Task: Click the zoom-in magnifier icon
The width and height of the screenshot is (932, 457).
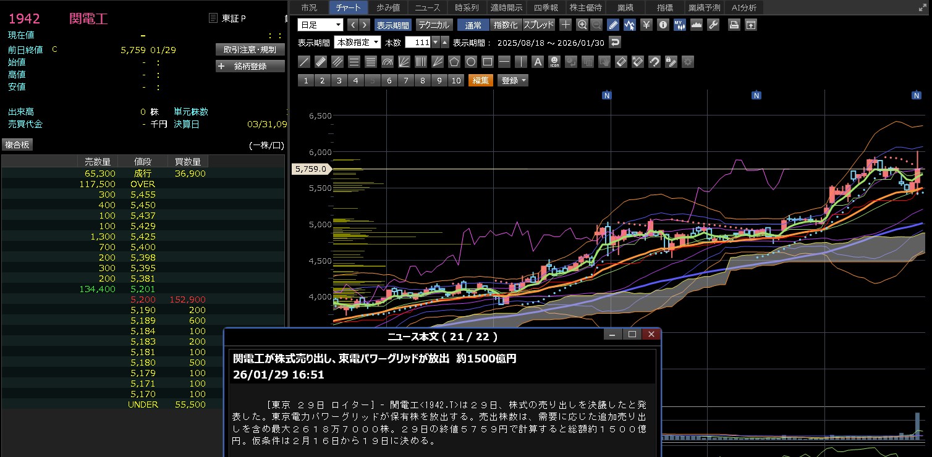Action: (x=582, y=25)
